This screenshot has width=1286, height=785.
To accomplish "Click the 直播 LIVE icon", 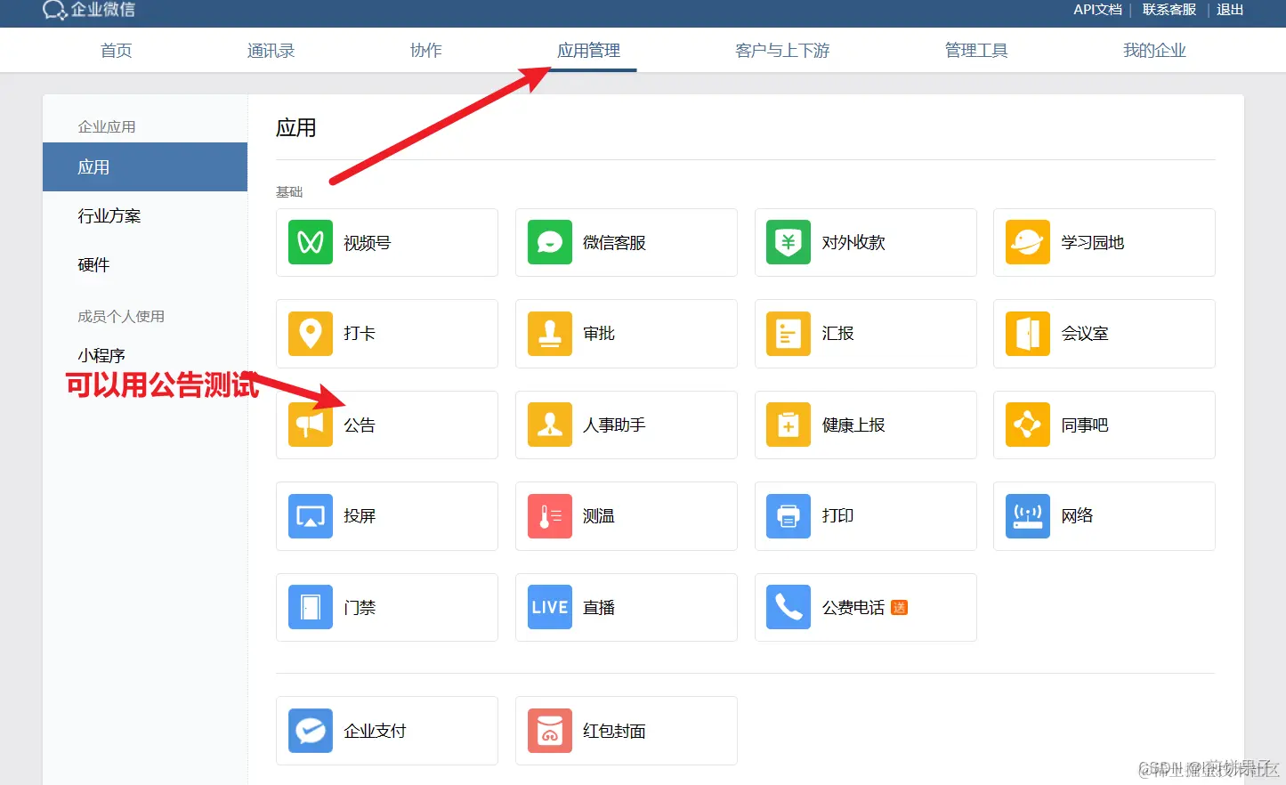I will point(549,607).
